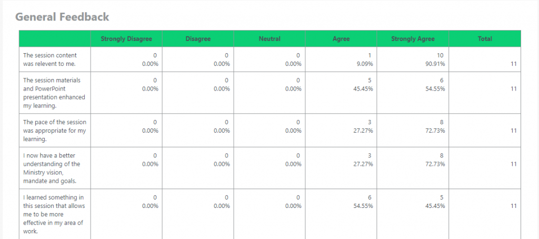Image resolution: width=539 pixels, height=239 pixels.
Task: Select the Strongly Disagree column header
Action: coord(126,38)
